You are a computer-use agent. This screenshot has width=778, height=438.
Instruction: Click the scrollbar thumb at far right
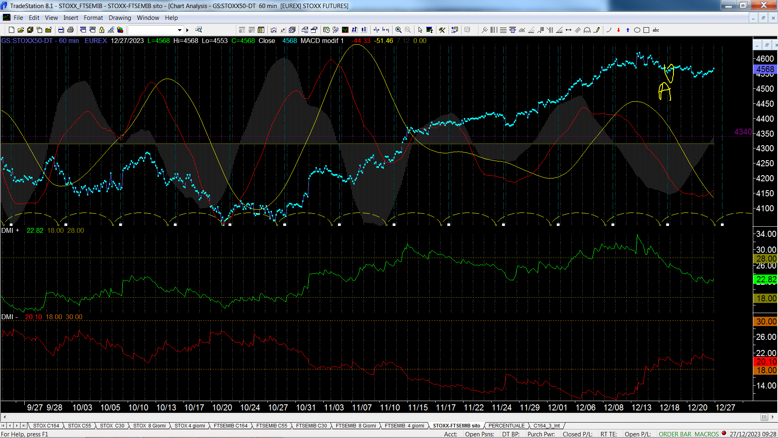764,417
